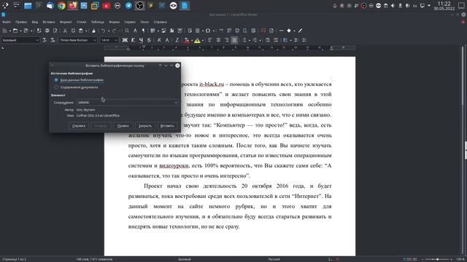Screen dimensions: 467x262
Task: Justify paragraph text
Action: point(234,40)
